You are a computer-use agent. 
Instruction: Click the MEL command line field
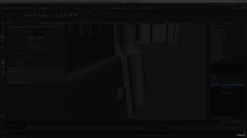(x=56, y=133)
